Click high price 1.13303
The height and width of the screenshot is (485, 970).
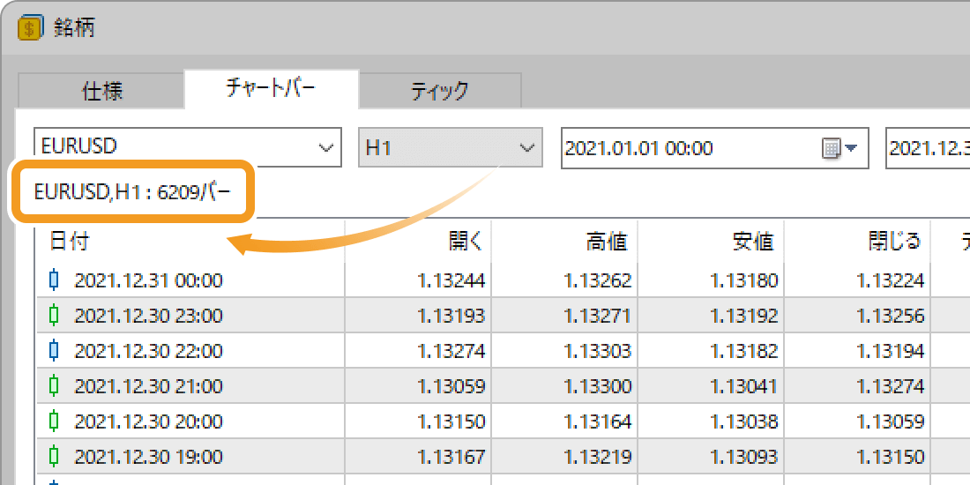pyautogui.click(x=598, y=352)
